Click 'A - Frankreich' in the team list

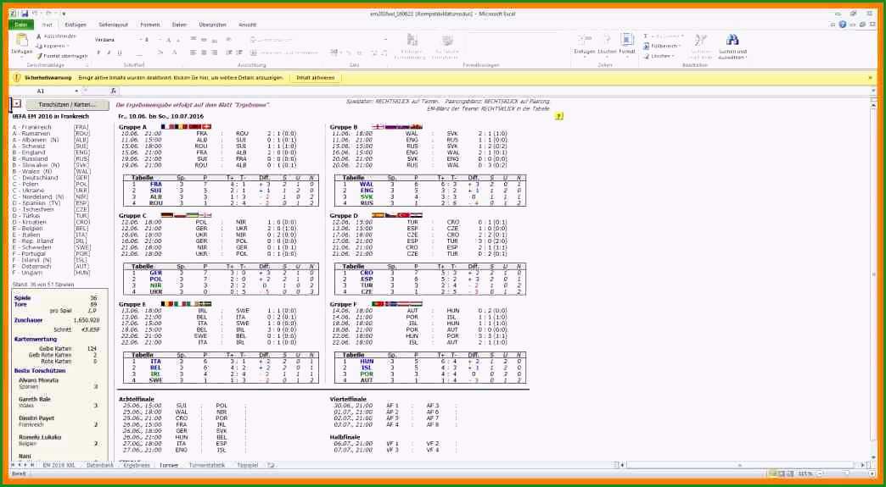tap(32, 127)
